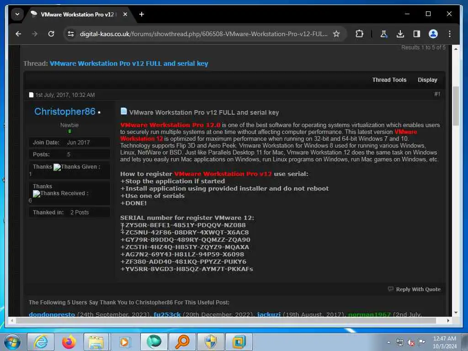Open the Thread Tools menu
Viewport: 468px width, 351px height.
click(x=389, y=80)
